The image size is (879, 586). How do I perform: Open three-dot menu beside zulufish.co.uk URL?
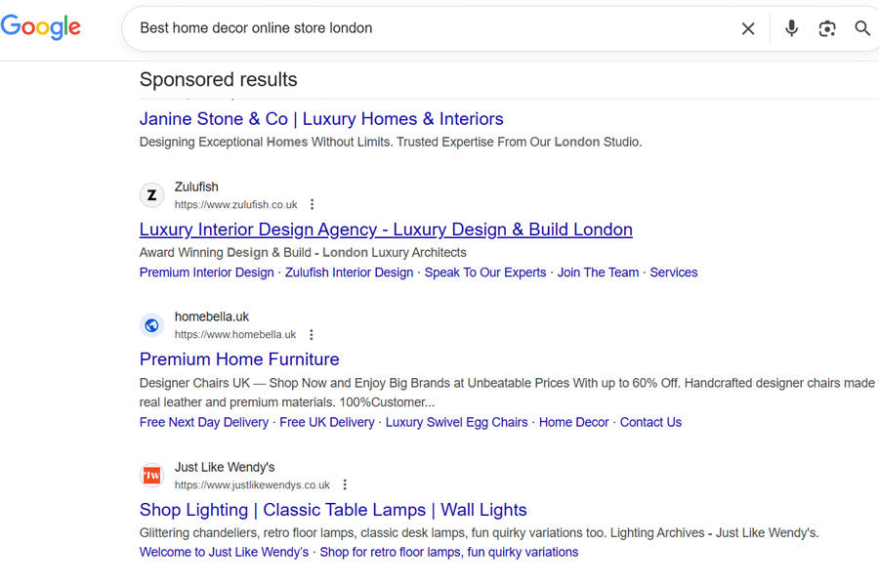tap(313, 205)
